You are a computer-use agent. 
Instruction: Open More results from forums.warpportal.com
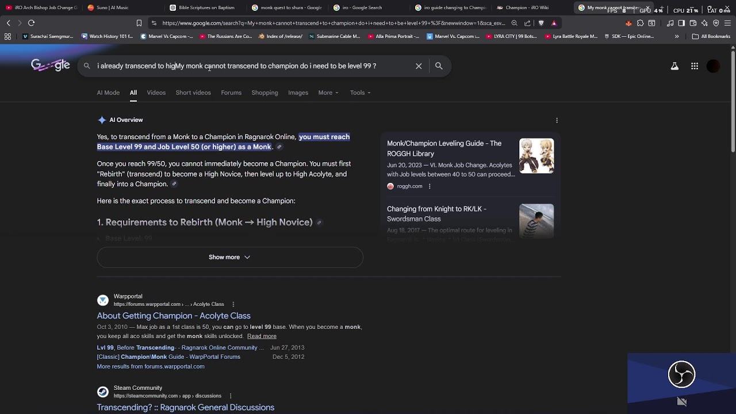[151, 366]
